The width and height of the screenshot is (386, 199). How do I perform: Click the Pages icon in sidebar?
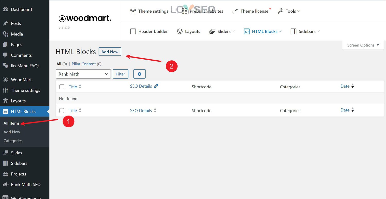click(5, 45)
